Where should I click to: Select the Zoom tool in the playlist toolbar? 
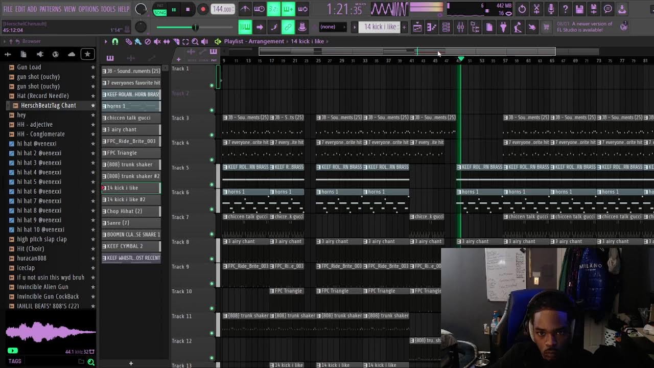point(195,41)
